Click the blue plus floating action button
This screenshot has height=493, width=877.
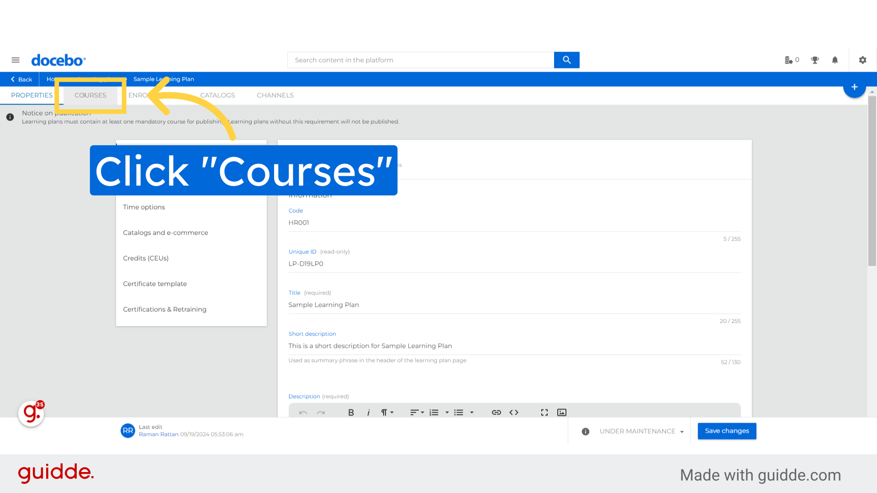[x=855, y=87]
